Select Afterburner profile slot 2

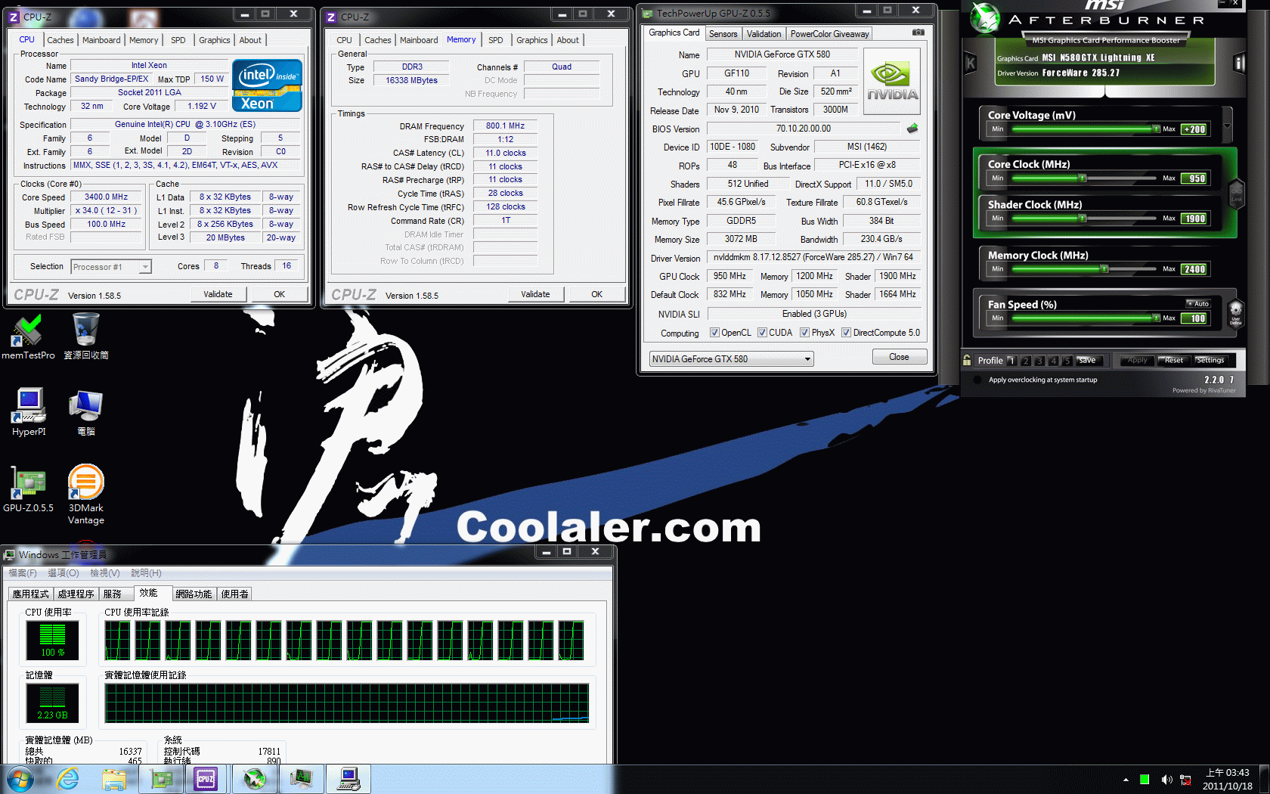tap(1026, 361)
